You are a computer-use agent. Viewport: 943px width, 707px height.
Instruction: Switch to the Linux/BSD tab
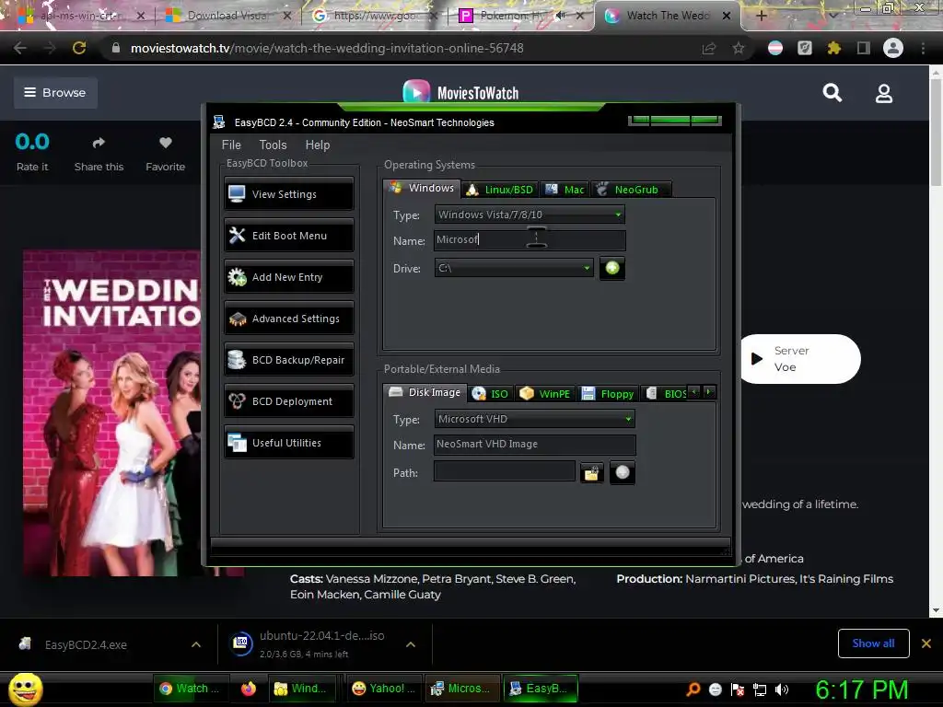point(500,190)
